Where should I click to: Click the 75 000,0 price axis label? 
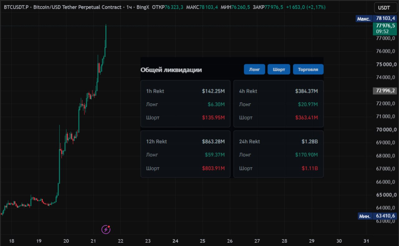coord(387,64)
